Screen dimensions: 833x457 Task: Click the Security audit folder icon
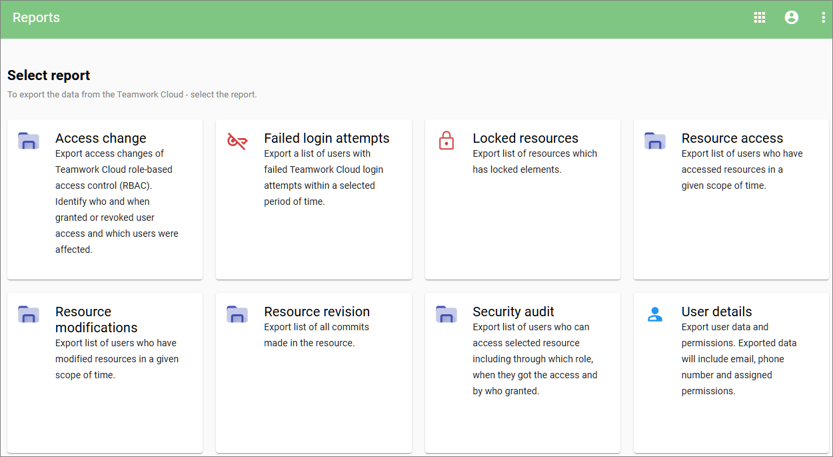pyautogui.click(x=446, y=314)
